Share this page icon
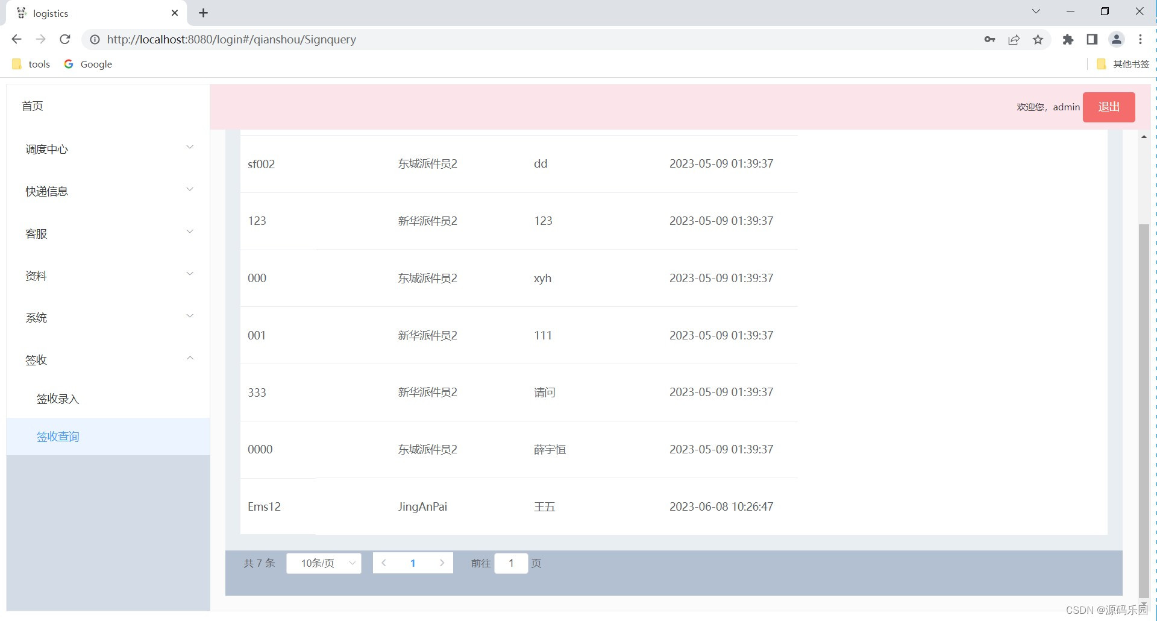1157x621 pixels. 1014,39
